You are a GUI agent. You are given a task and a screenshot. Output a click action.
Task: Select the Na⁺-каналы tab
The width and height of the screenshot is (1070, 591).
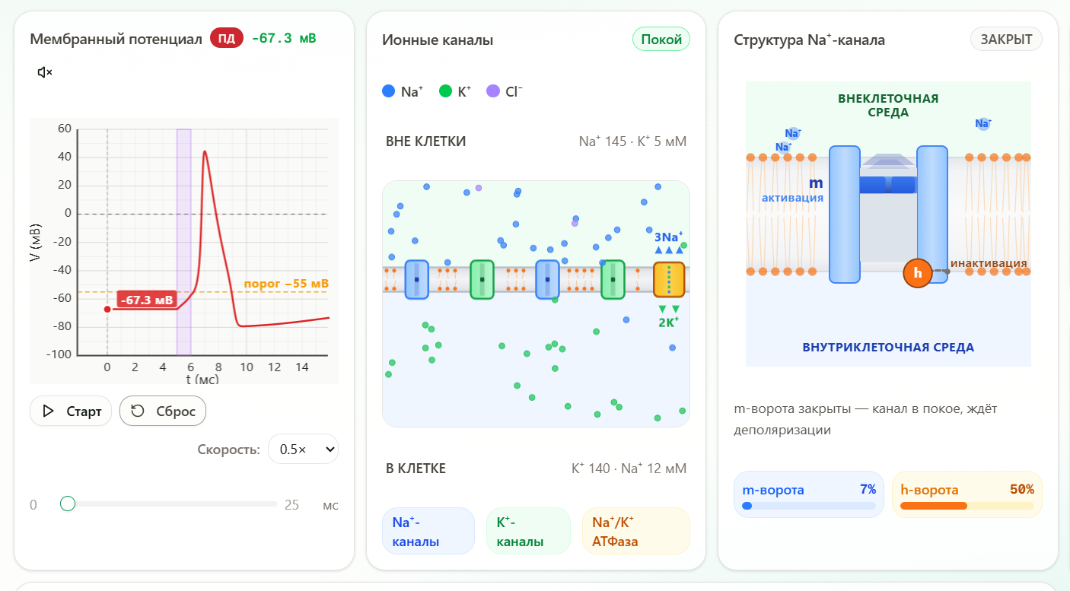428,531
